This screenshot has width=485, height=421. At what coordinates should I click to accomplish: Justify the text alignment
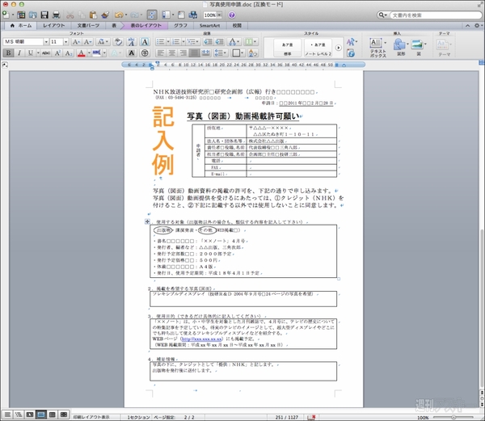click(195, 53)
